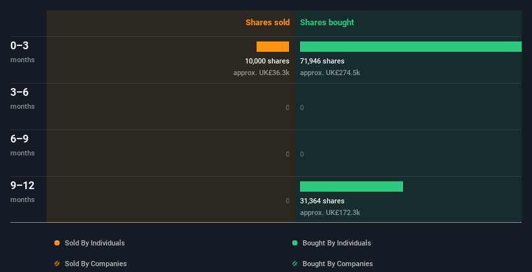The image size is (532, 272).
Task: Click the approx. UK£274.5k amount
Action: pyautogui.click(x=330, y=73)
